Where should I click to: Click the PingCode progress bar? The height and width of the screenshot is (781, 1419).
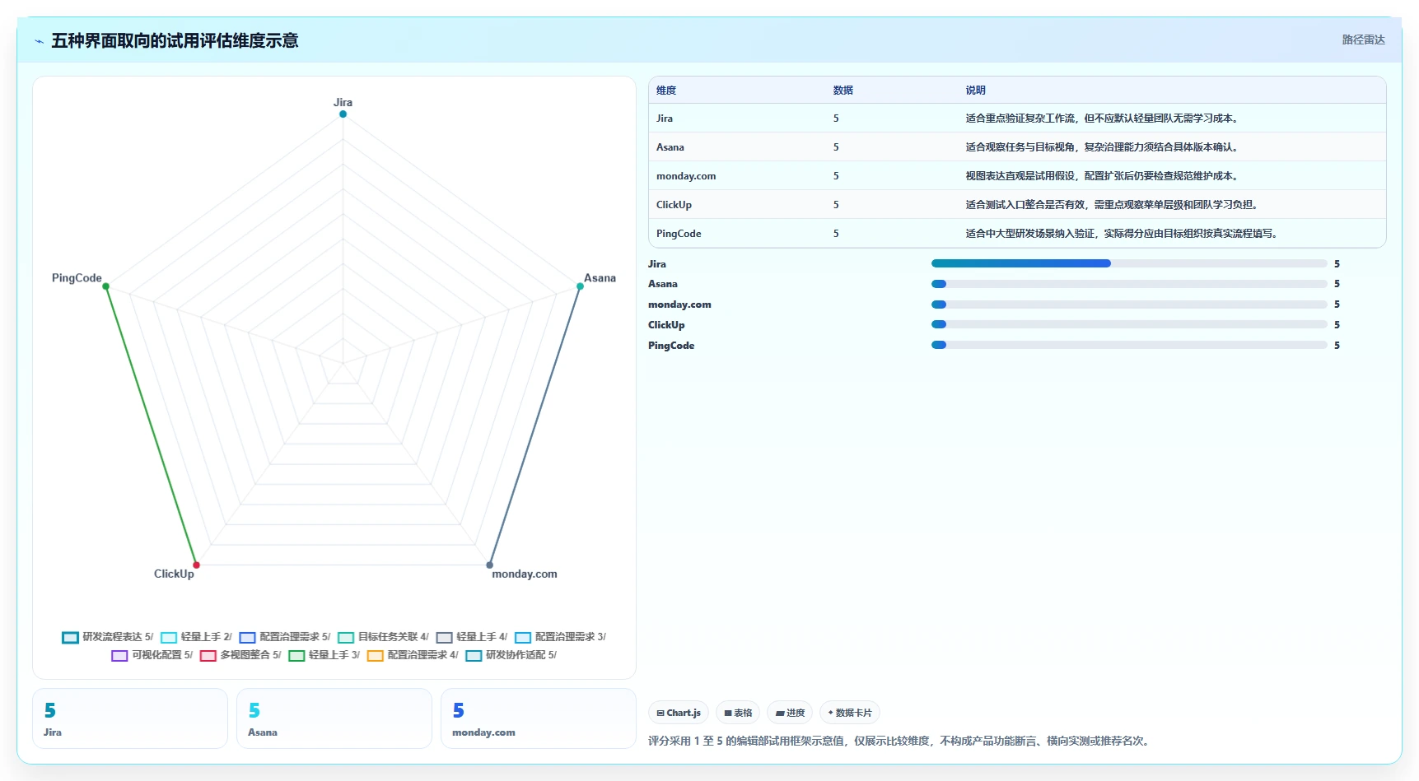coord(1129,345)
